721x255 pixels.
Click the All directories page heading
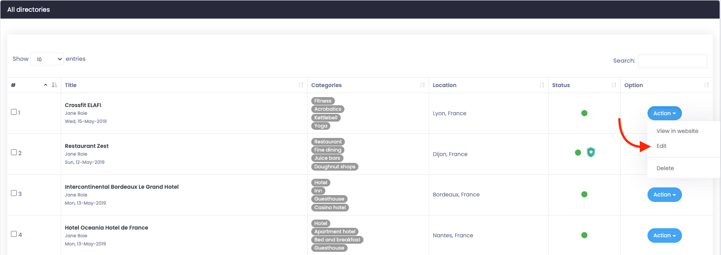click(x=29, y=10)
